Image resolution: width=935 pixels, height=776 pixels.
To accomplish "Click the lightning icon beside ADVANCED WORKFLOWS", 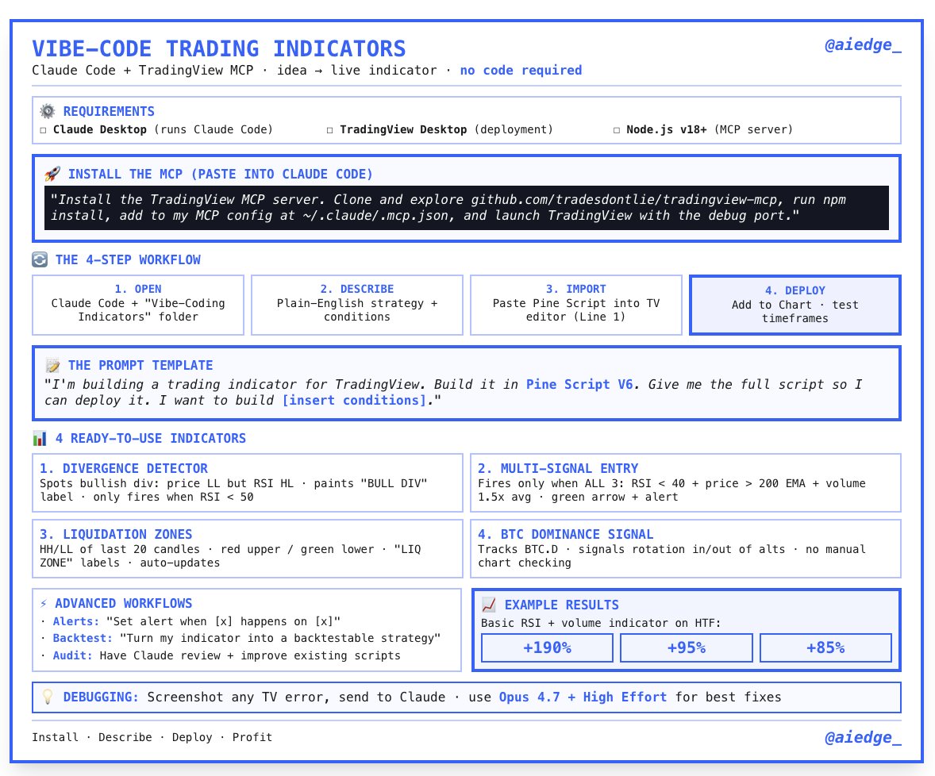I will (x=44, y=604).
